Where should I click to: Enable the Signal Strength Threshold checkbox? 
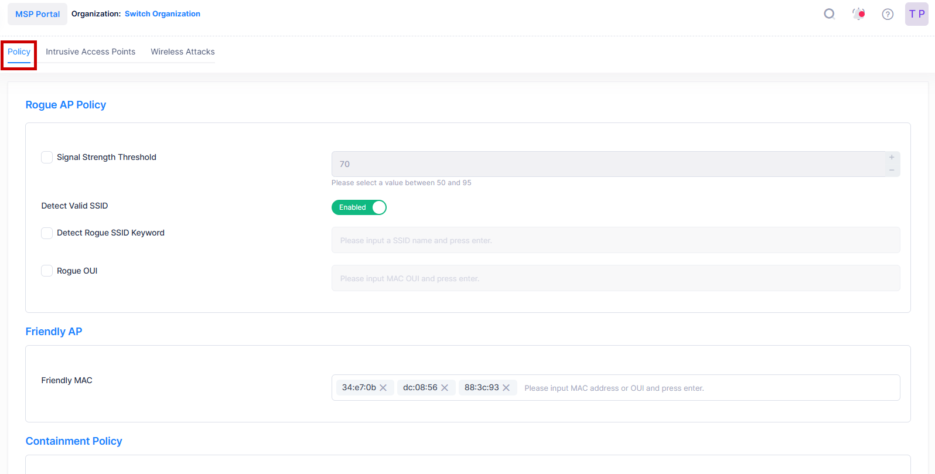click(x=47, y=158)
